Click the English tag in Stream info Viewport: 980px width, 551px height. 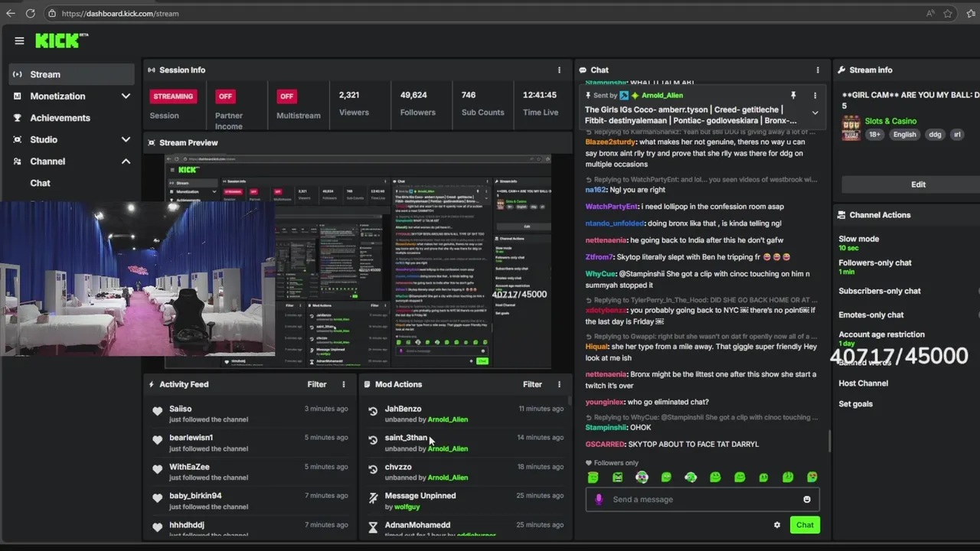(x=904, y=135)
